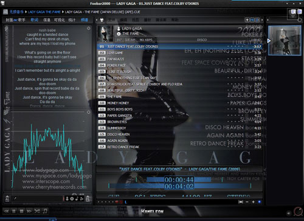Expand right arrow next to layout buttons

pyautogui.click(x=262, y=20)
